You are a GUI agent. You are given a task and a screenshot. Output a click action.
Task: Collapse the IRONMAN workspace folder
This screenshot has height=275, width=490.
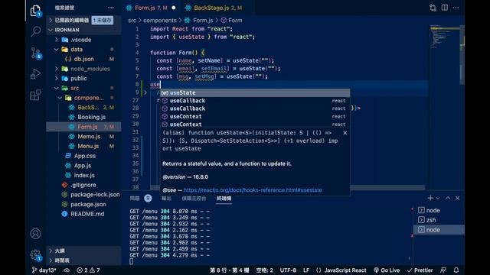coord(83,30)
